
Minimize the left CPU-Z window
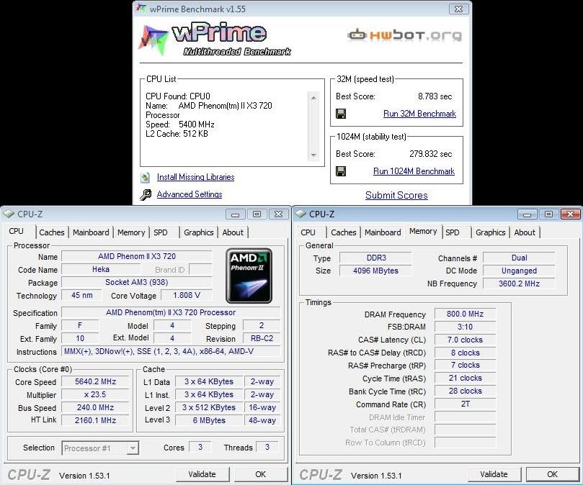pos(236,214)
